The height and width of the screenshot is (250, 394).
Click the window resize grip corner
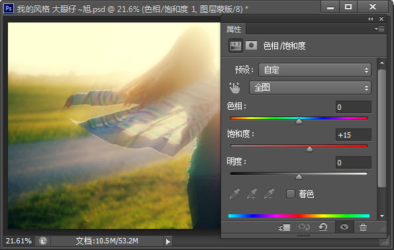pyautogui.click(x=385, y=242)
